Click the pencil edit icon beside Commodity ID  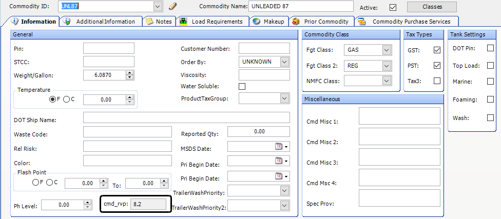(172, 6)
